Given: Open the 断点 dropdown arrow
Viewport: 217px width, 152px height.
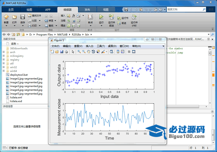Looking at the screenshot, I should (x=90, y=26).
